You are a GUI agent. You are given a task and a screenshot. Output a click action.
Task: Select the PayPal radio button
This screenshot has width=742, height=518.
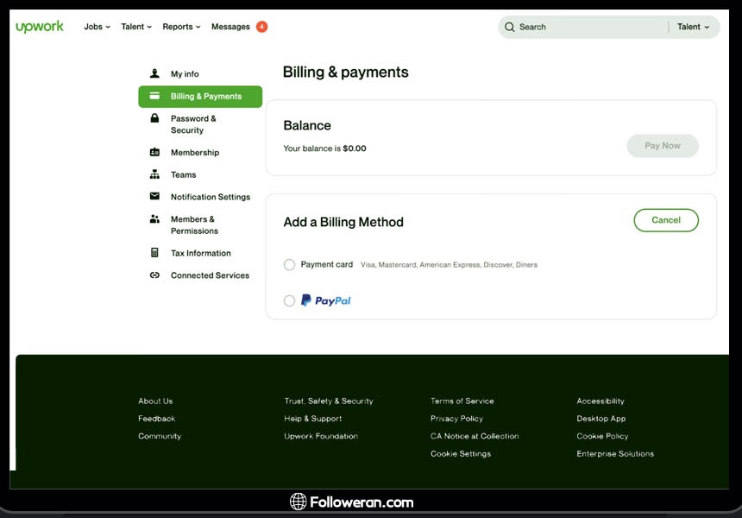point(290,300)
